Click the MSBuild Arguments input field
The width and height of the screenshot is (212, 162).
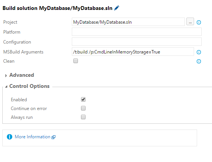point(133,52)
